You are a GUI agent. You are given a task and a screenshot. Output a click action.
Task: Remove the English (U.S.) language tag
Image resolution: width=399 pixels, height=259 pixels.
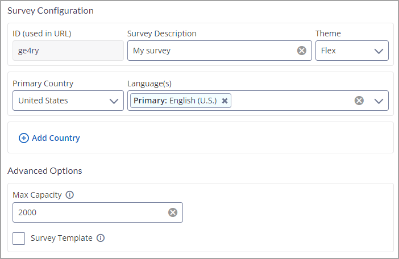point(225,101)
